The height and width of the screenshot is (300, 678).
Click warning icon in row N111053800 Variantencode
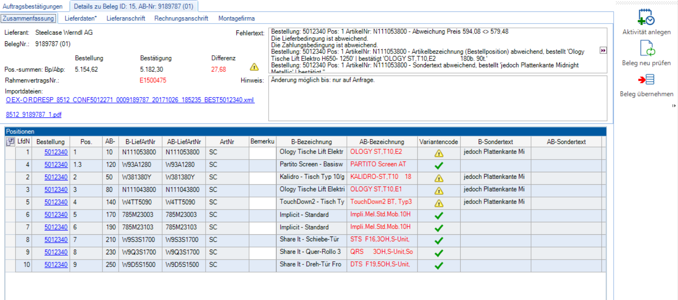click(x=439, y=153)
